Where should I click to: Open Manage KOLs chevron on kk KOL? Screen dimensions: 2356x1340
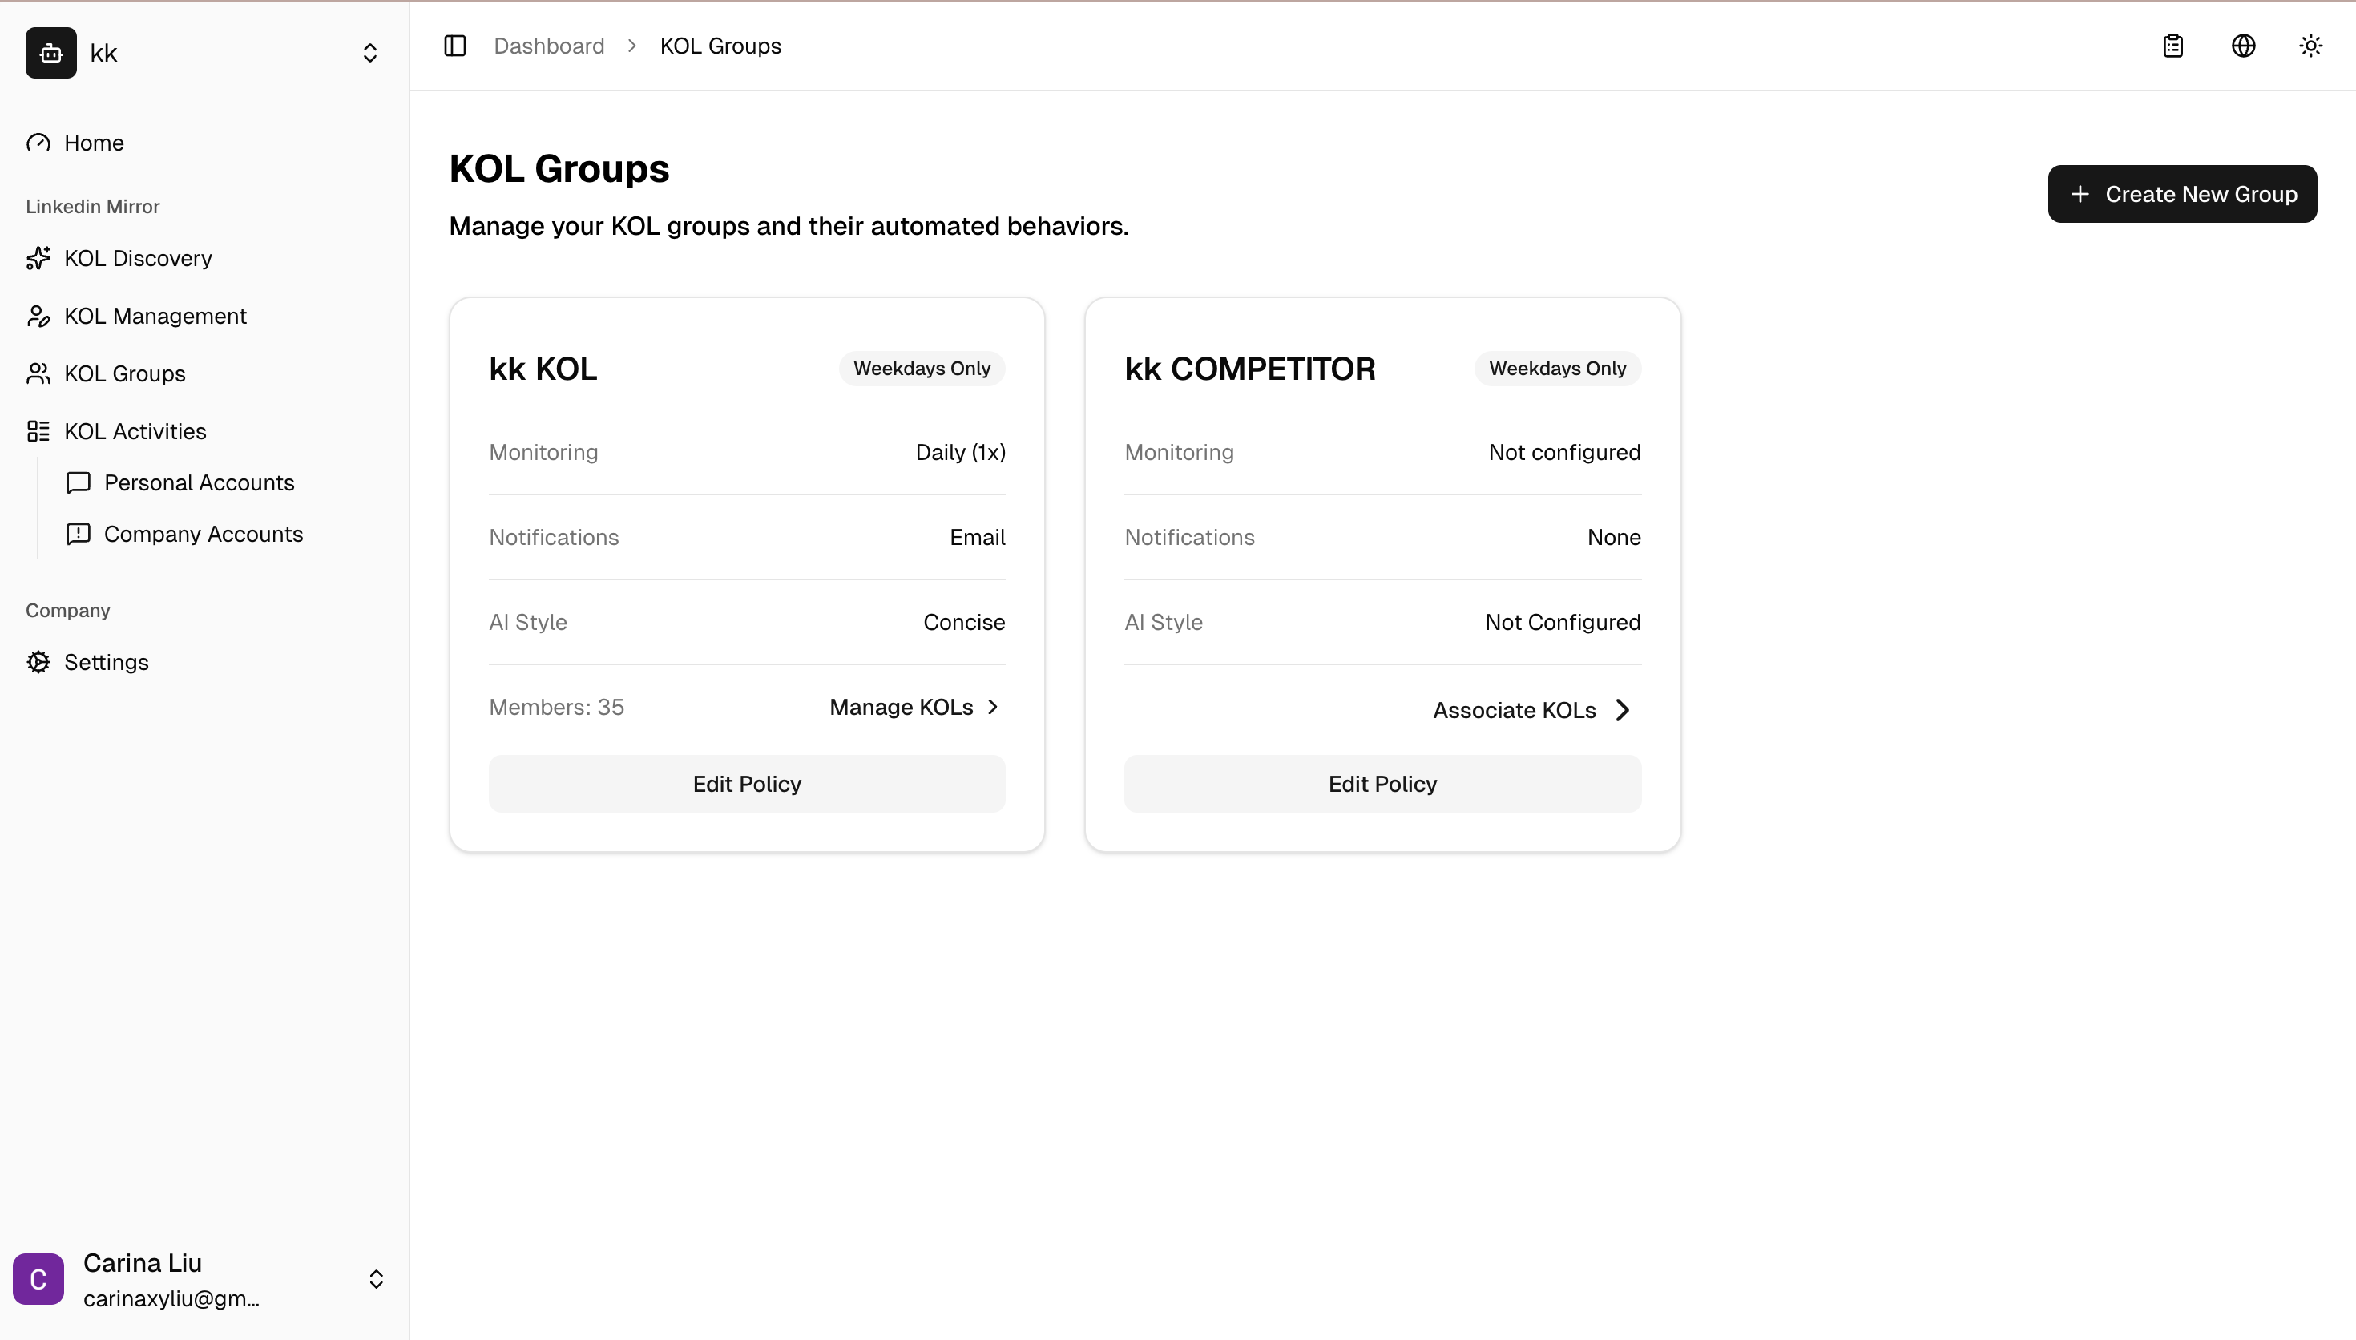(x=993, y=707)
